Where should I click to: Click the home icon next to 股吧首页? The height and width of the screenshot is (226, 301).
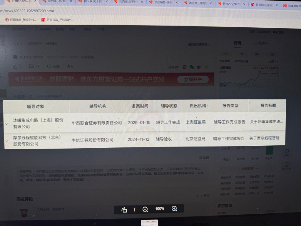tap(36, 29)
